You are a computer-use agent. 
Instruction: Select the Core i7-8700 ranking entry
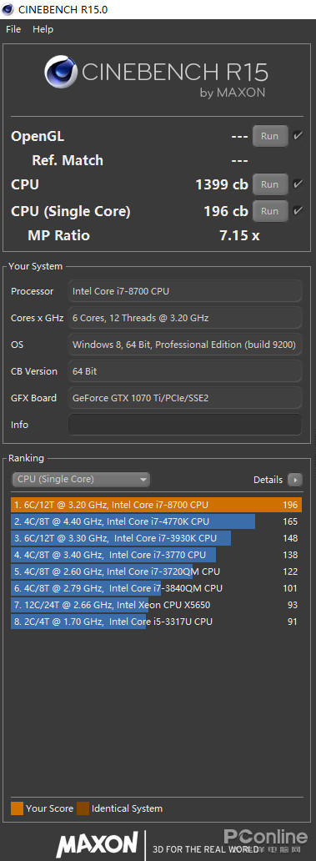157,505
